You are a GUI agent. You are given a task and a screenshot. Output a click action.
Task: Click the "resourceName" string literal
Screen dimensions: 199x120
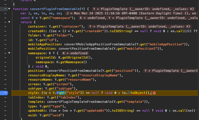point(79,80)
